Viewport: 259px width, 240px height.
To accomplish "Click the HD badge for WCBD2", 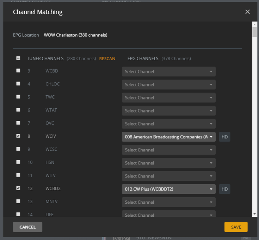I will pyautogui.click(x=224, y=189).
